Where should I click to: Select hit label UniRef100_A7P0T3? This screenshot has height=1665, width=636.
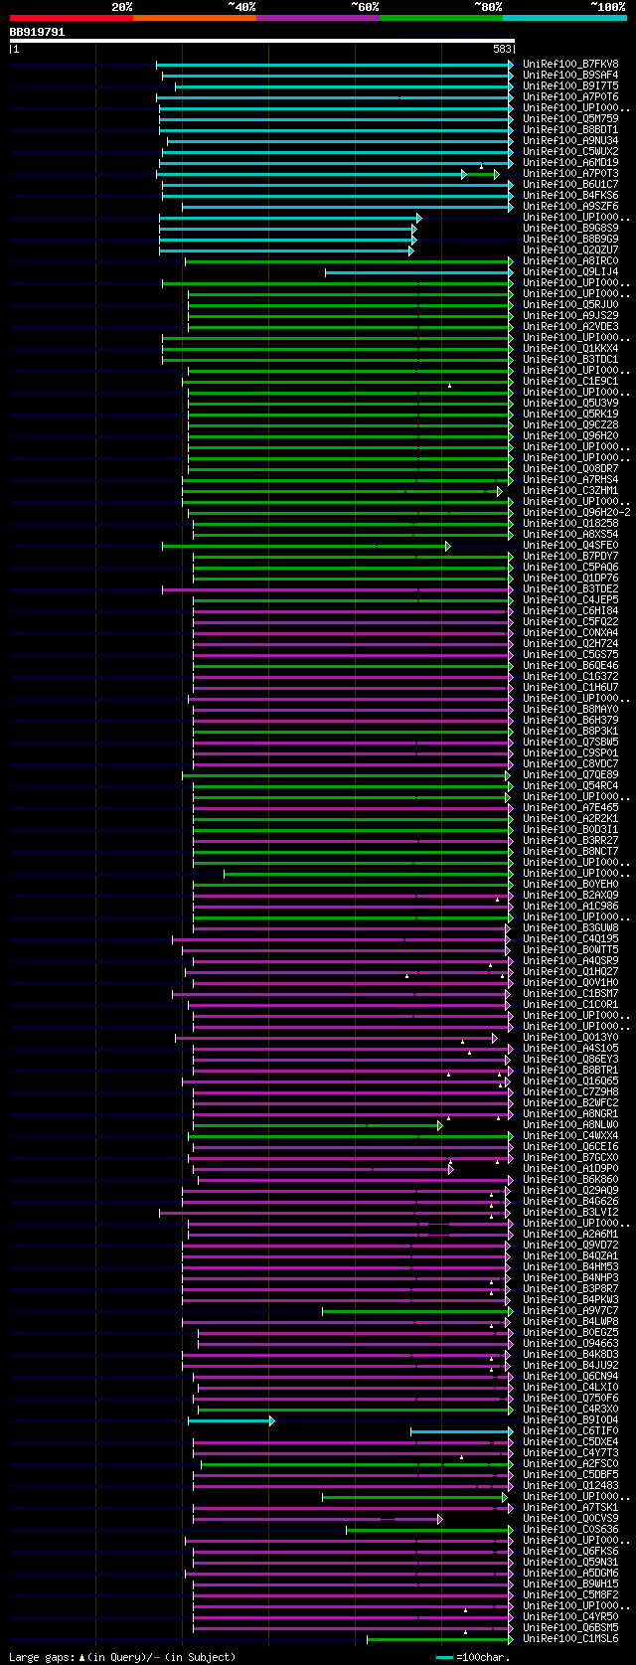tap(570, 173)
